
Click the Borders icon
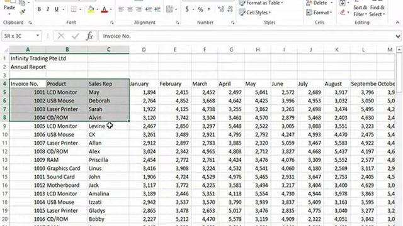74,9
